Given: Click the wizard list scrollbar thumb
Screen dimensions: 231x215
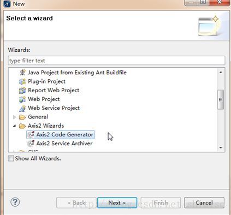Looking at the screenshot, I should pos(221,99).
